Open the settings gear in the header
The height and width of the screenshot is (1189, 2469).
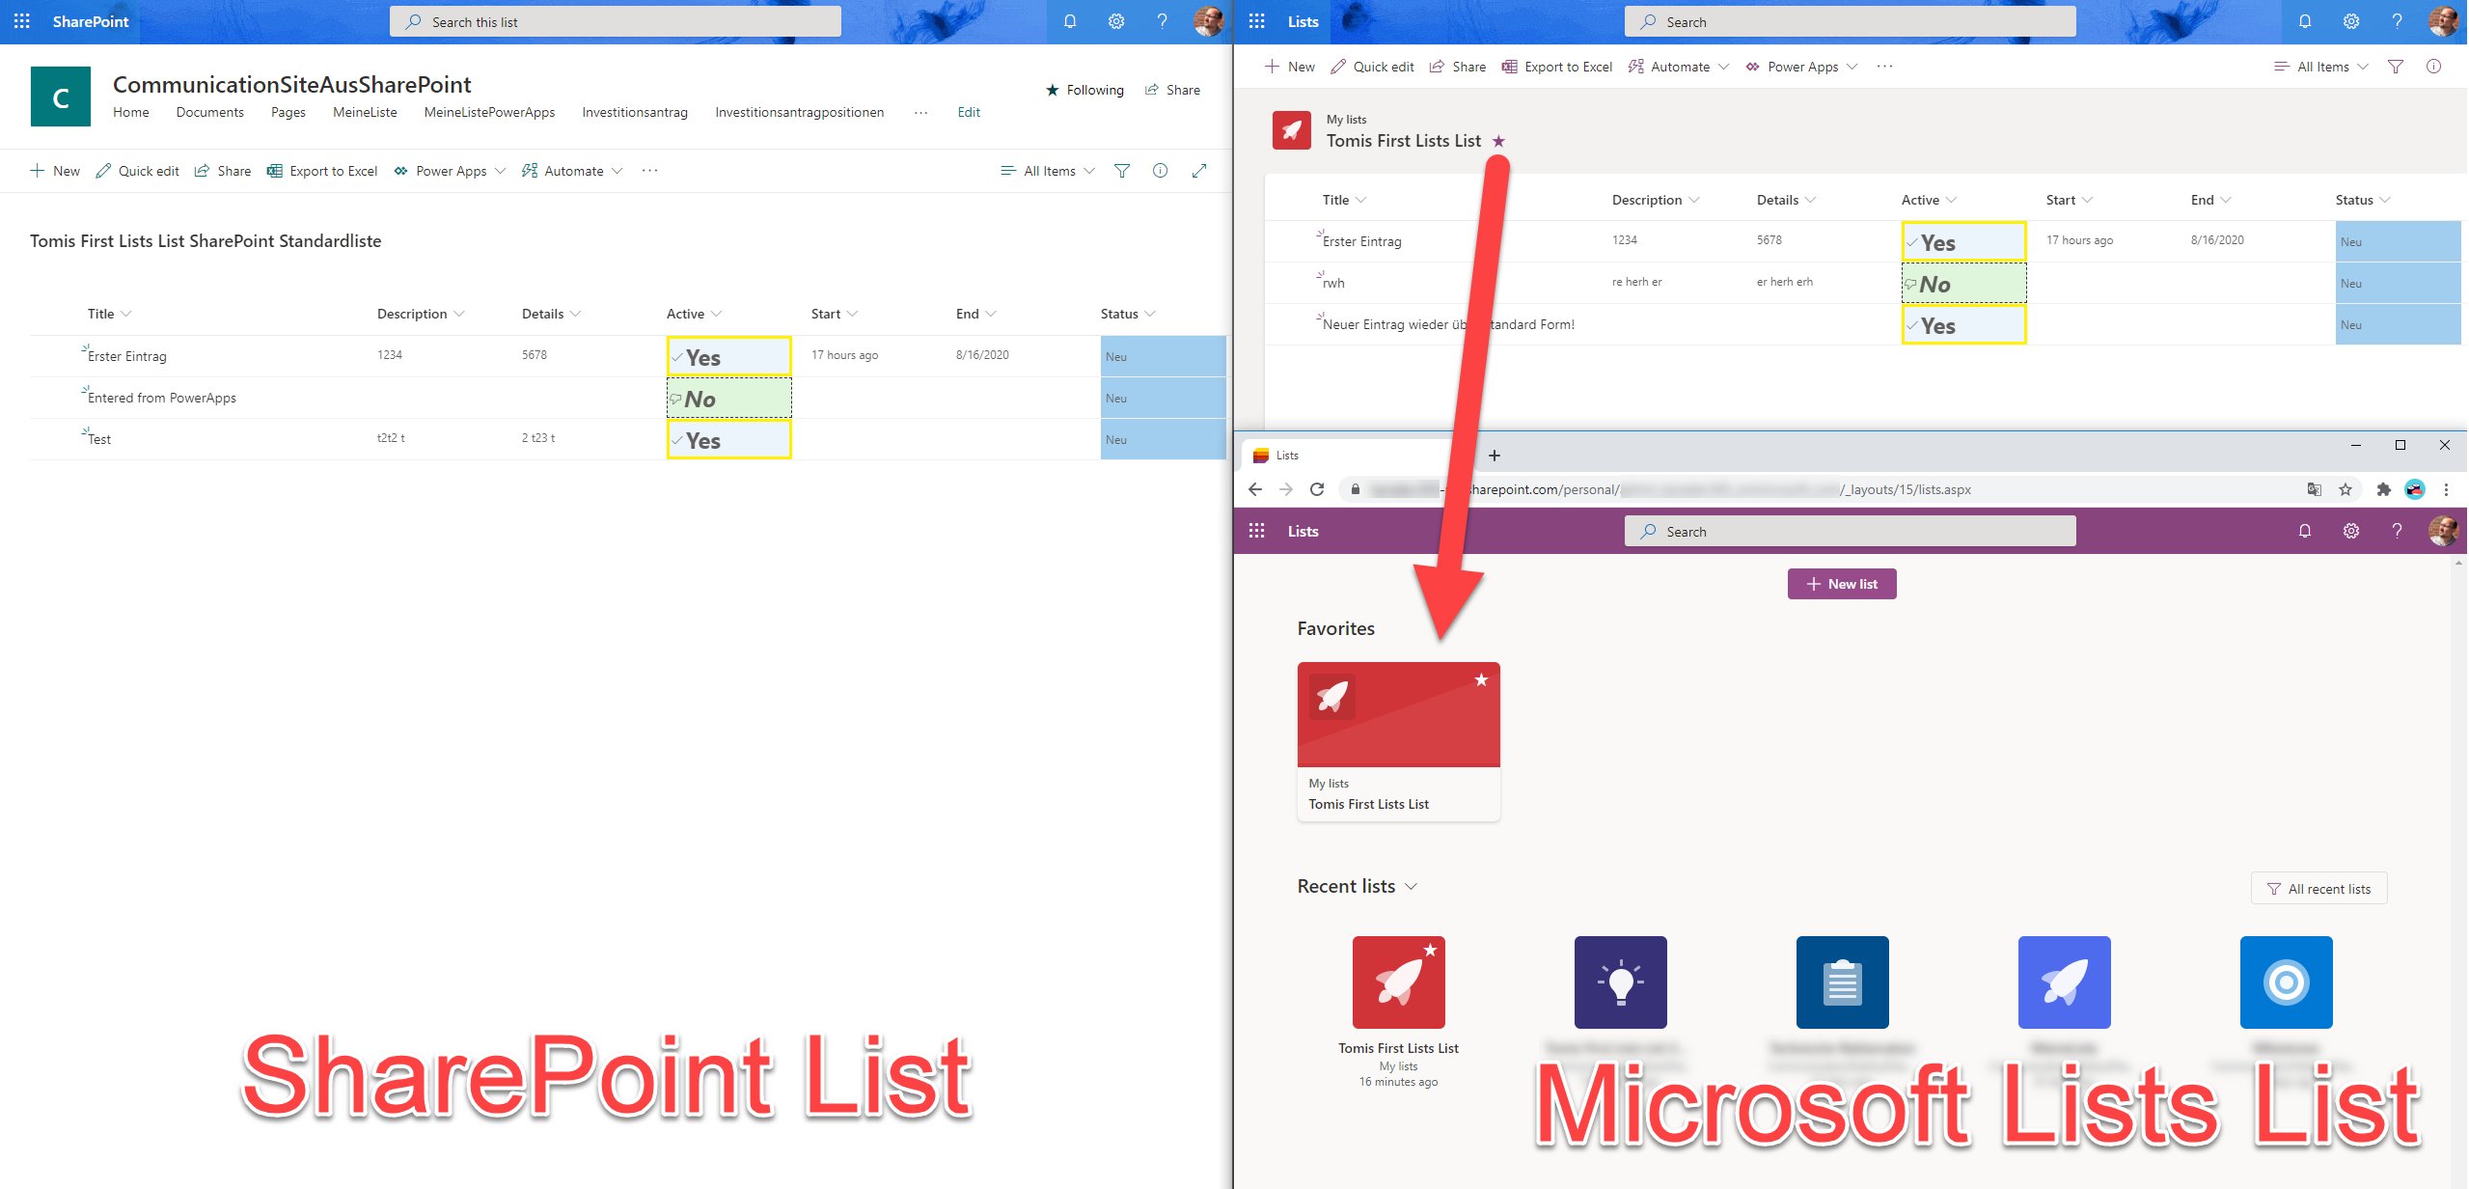pyautogui.click(x=1116, y=21)
